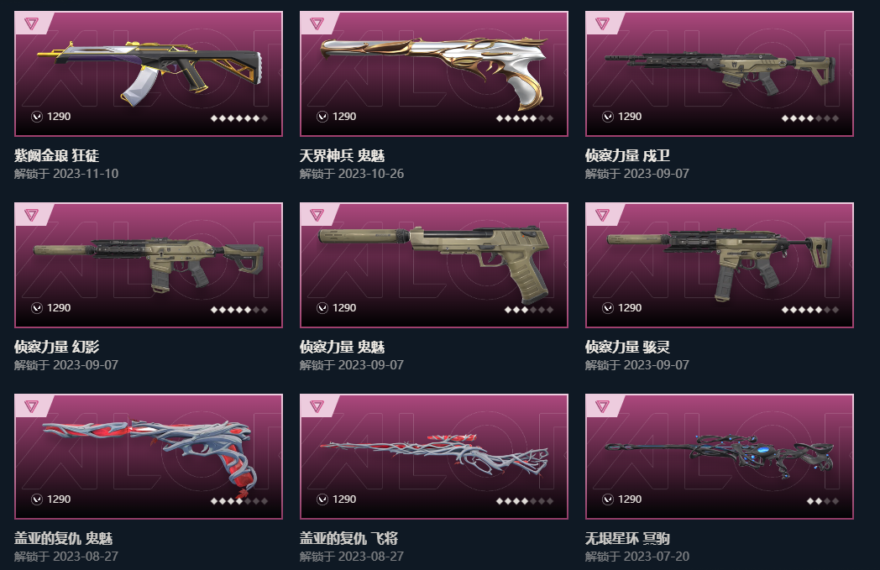Open the 盖亚的复仇 飞将 title text
This screenshot has width=880, height=570.
(348, 539)
